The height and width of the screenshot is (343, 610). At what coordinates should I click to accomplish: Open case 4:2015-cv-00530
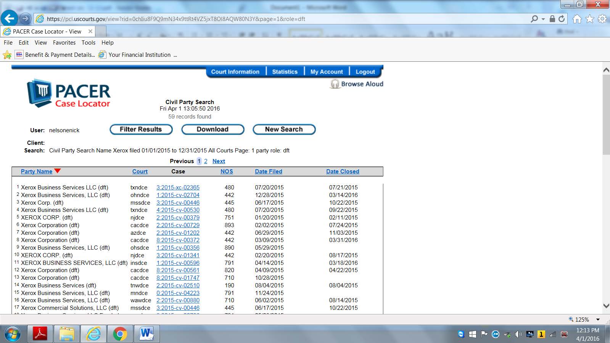(178, 210)
